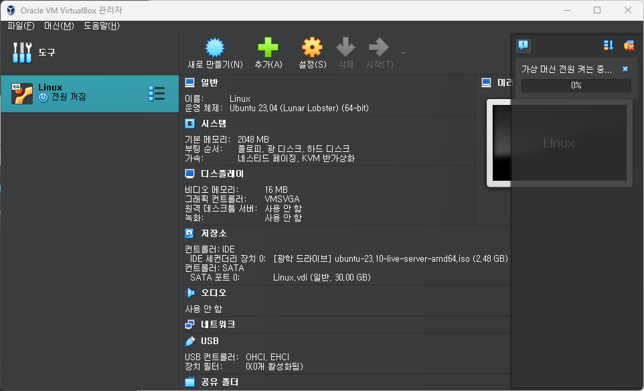Minimize the VirtualBox Manager window
Viewport: 644px width, 391px height.
pyautogui.click(x=567, y=10)
